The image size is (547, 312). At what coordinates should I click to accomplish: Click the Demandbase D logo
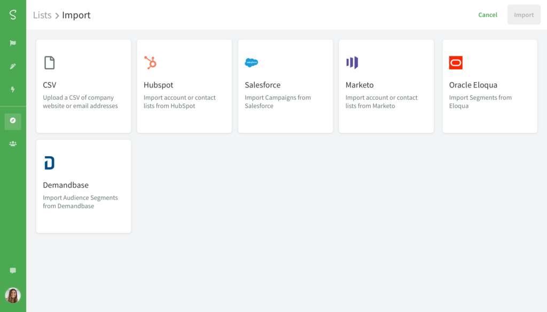pos(50,163)
